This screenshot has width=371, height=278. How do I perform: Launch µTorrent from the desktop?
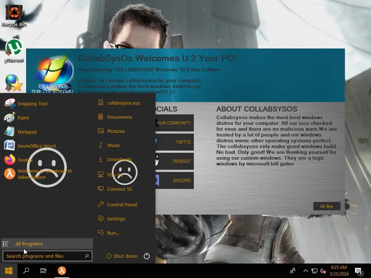[14, 51]
